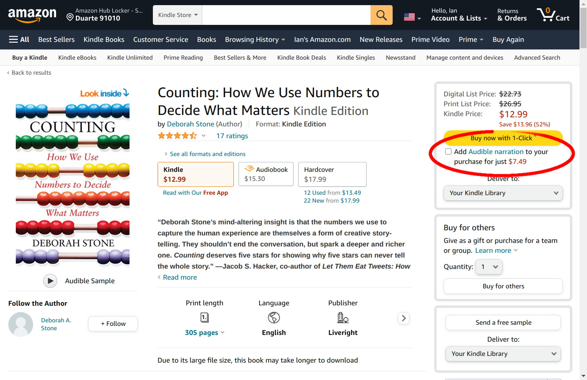Viewport: 587px width, 380px height.
Task: Click the Amazon logo
Action: (x=32, y=15)
